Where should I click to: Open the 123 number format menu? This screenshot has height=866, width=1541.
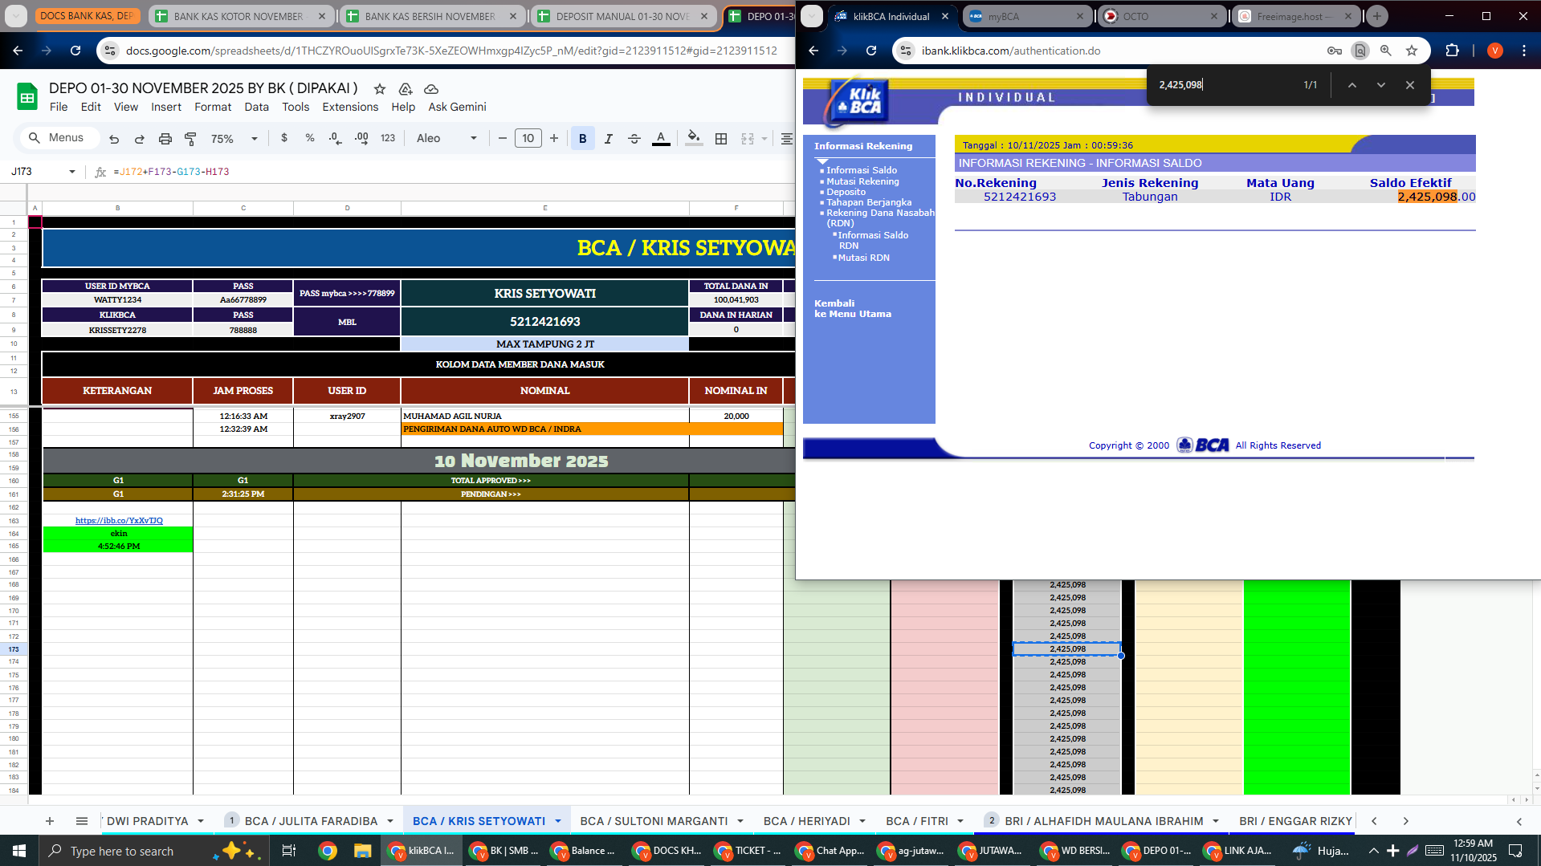388,138
